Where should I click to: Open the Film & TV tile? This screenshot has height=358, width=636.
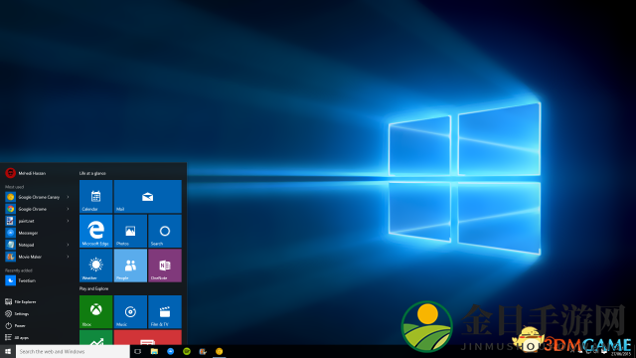point(165,311)
